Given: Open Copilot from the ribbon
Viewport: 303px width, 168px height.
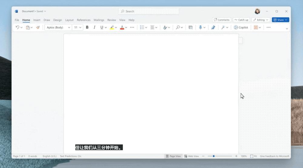Looking at the screenshot, I should (x=241, y=27).
